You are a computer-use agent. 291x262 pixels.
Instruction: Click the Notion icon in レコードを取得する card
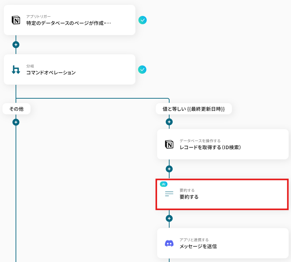[x=169, y=144]
